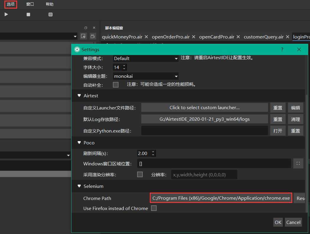Click 编辑 for custom Launcher file

click(x=296, y=108)
